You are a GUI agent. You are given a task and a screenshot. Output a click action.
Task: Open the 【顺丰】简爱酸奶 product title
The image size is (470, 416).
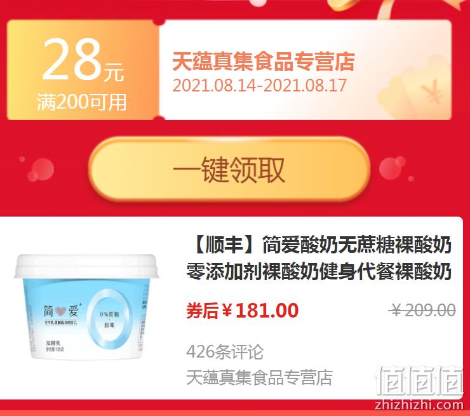[319, 258]
